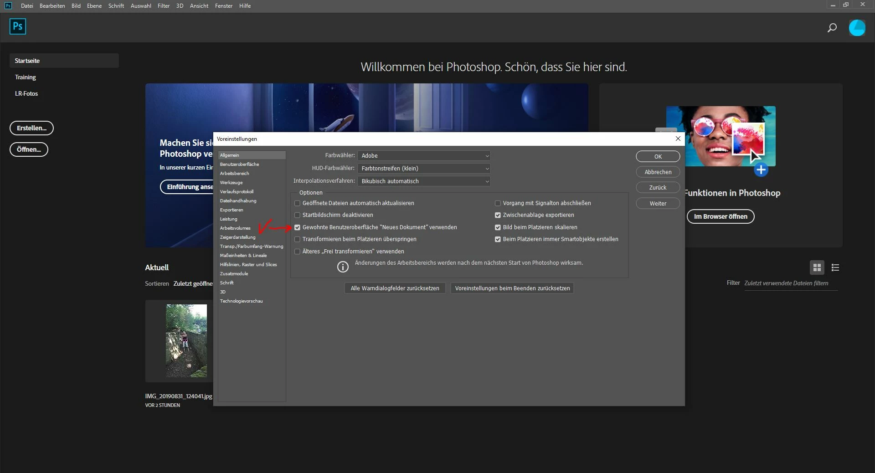
Task: Click the Erstellen... button
Action: pyautogui.click(x=31, y=128)
